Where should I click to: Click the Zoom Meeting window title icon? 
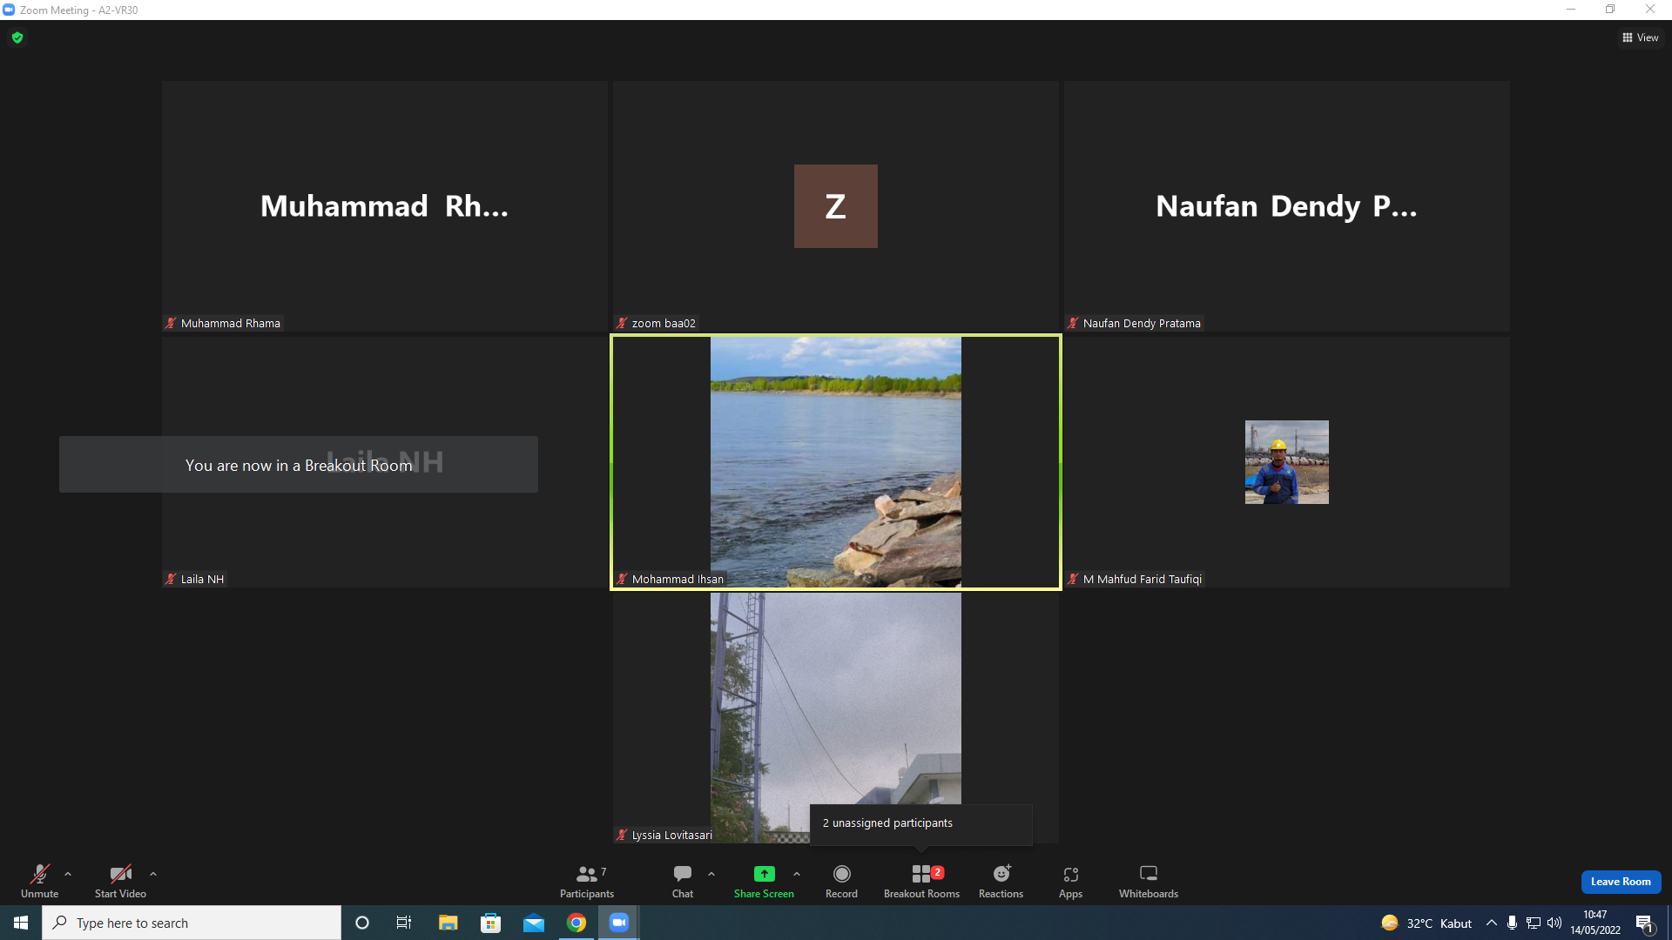point(9,10)
